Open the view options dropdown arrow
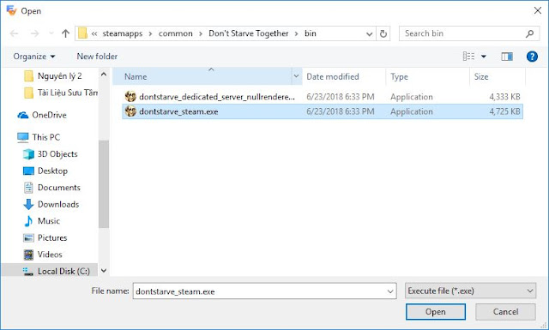Image resolution: width=549 pixels, height=330 pixels. click(x=484, y=57)
